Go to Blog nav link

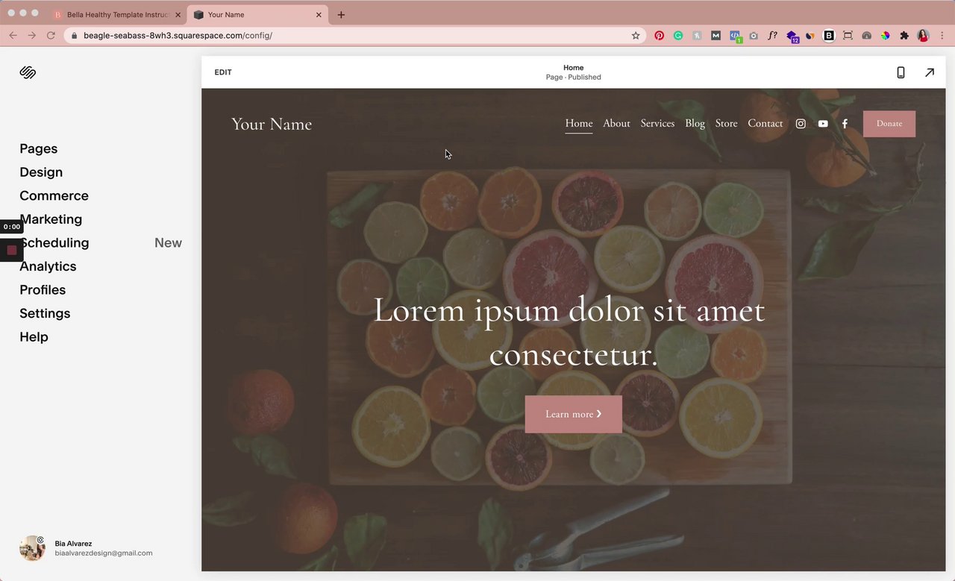tap(695, 124)
